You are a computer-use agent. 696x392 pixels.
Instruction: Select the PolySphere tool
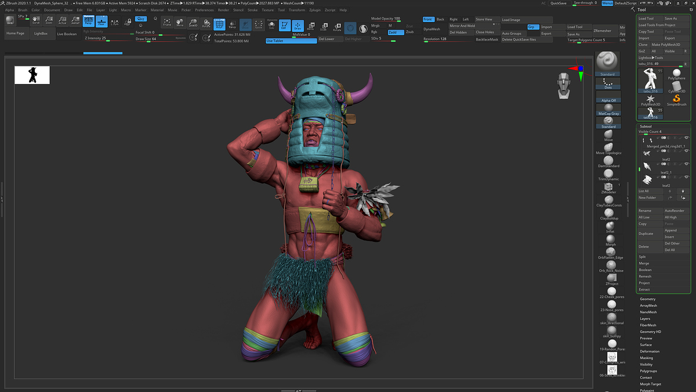coord(676,73)
